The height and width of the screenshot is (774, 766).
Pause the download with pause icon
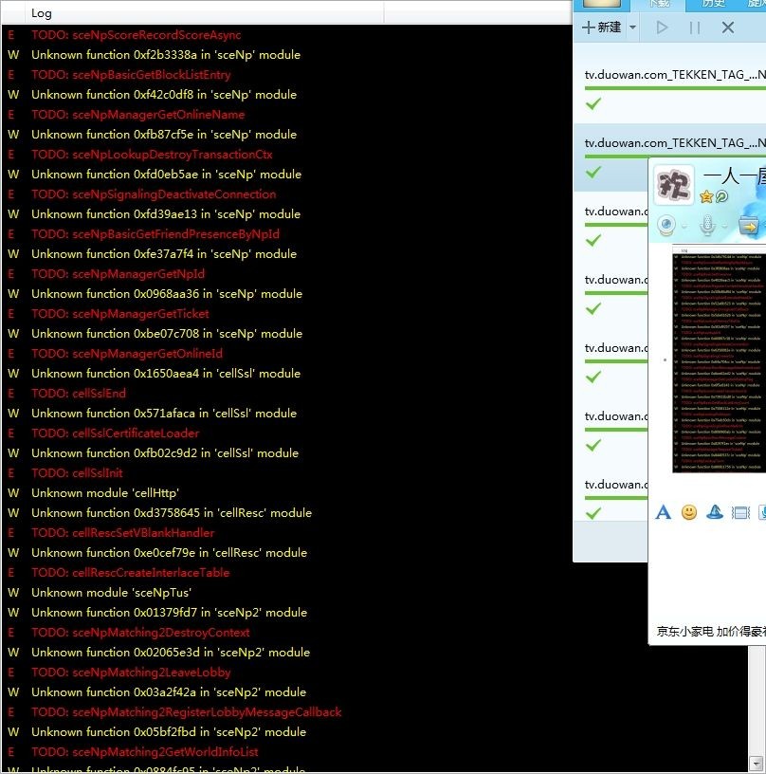pyautogui.click(x=695, y=28)
